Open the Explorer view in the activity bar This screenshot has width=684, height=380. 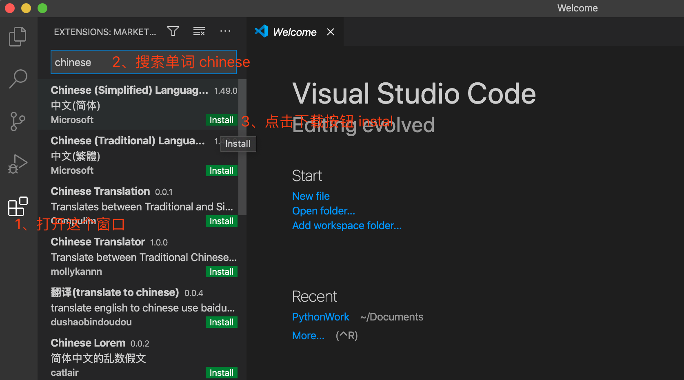click(18, 36)
